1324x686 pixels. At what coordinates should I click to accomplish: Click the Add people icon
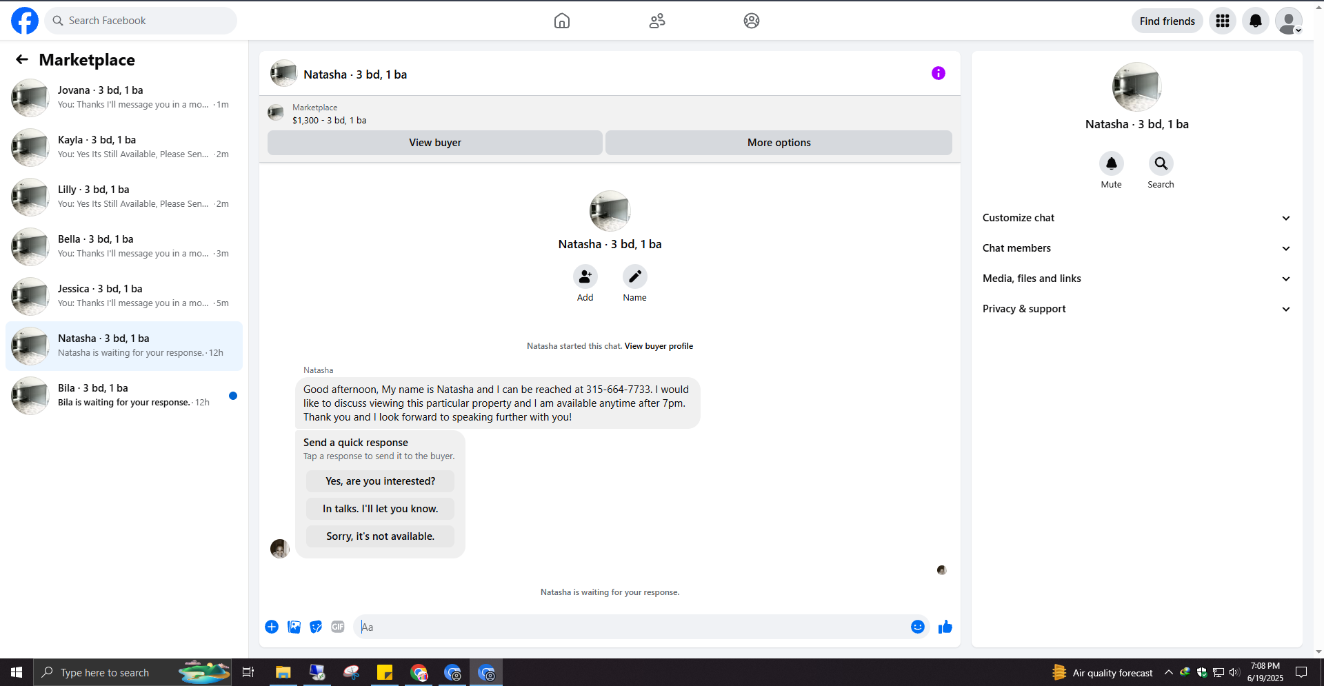coord(585,276)
